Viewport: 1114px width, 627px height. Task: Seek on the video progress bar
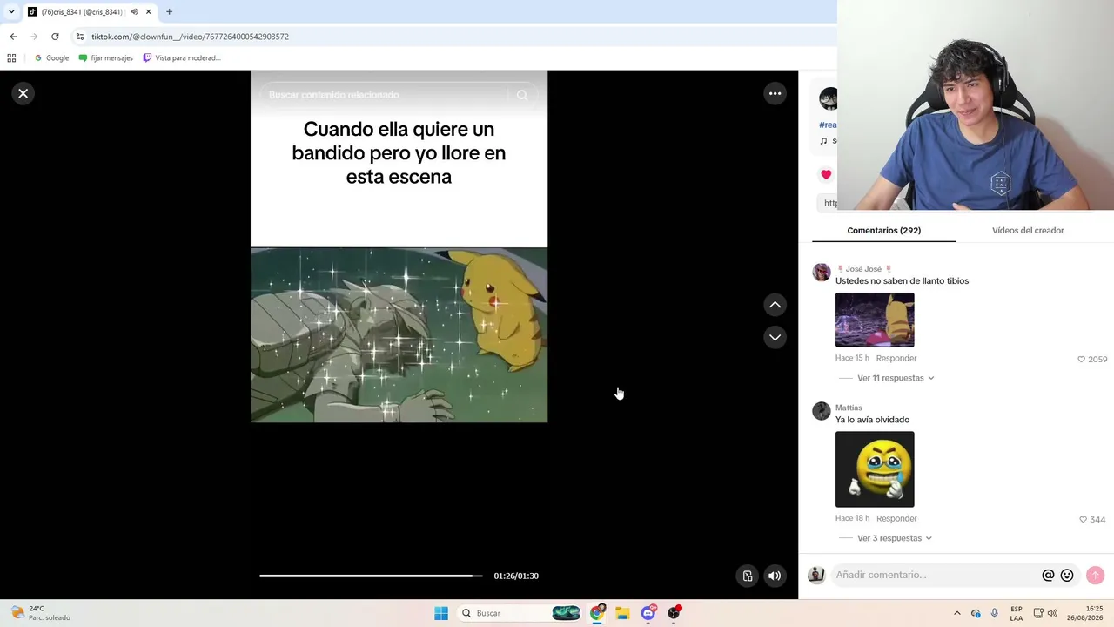pyautogui.click(x=371, y=576)
